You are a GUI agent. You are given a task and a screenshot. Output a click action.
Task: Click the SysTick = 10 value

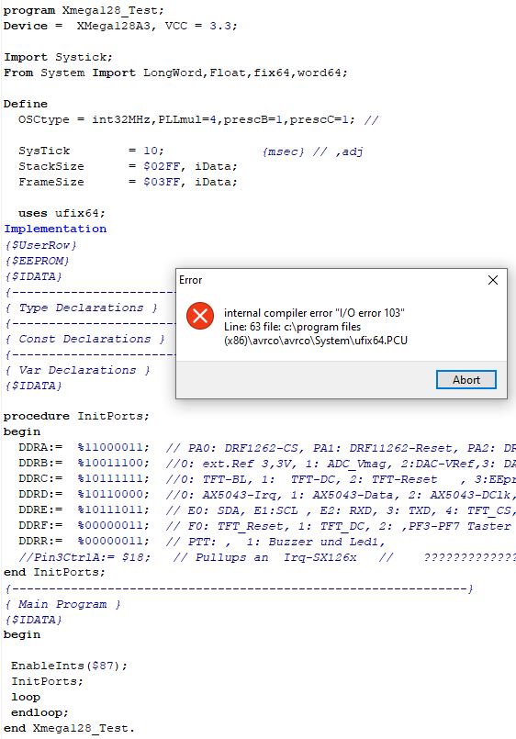[x=153, y=151]
